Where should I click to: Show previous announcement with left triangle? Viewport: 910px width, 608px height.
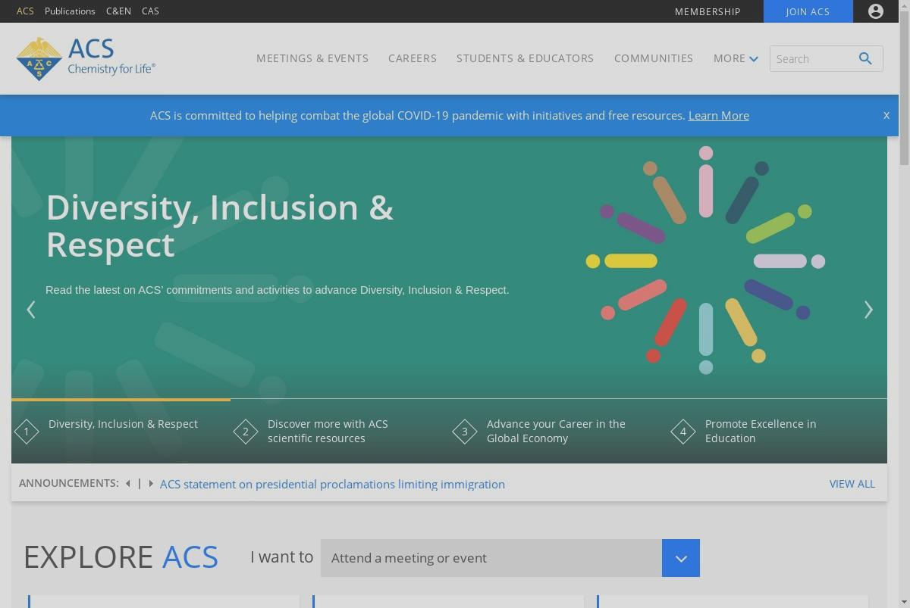coord(128,483)
